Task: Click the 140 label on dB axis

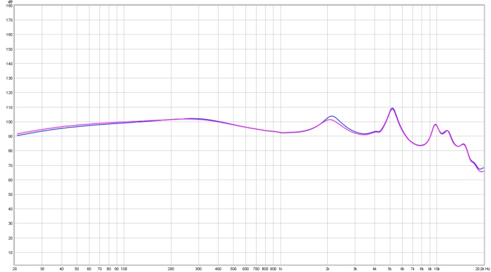Action: [9, 64]
